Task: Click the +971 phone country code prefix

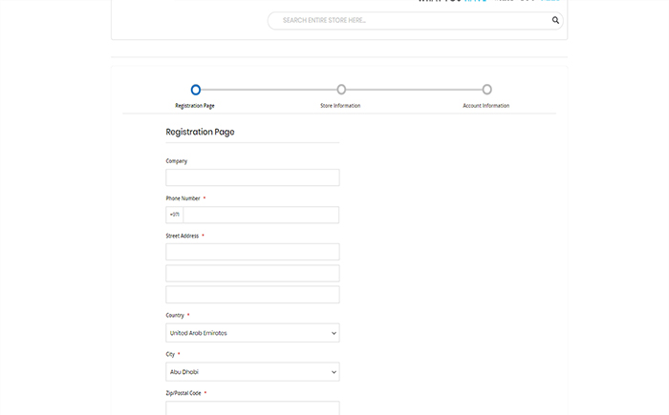Action: 175,215
